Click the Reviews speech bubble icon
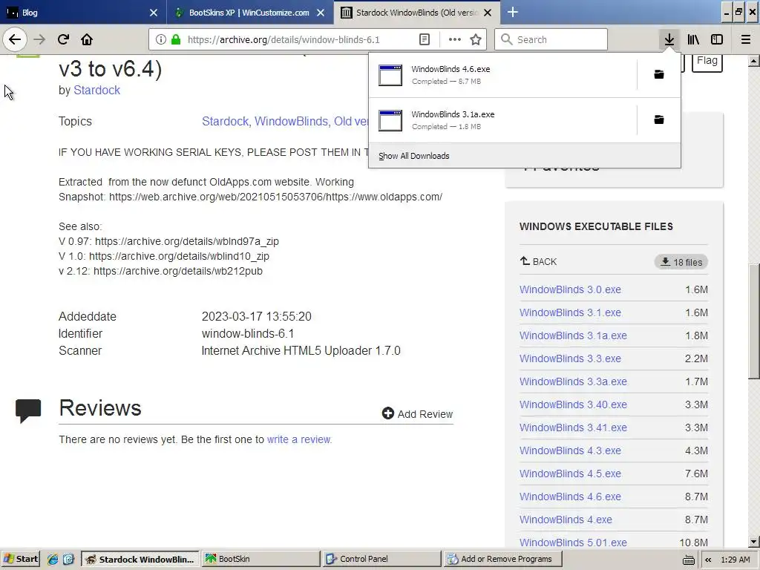This screenshot has width=760, height=570. 28,411
